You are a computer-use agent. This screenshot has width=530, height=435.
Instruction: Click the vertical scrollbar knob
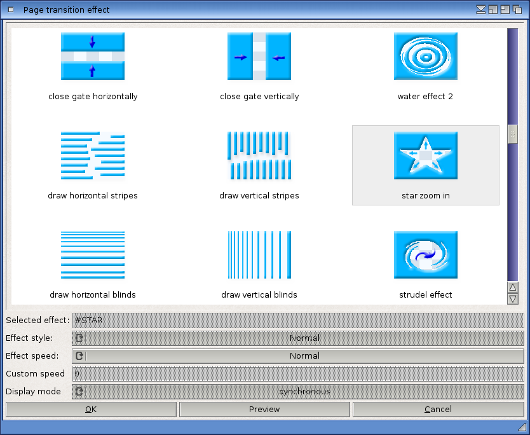[x=513, y=134]
